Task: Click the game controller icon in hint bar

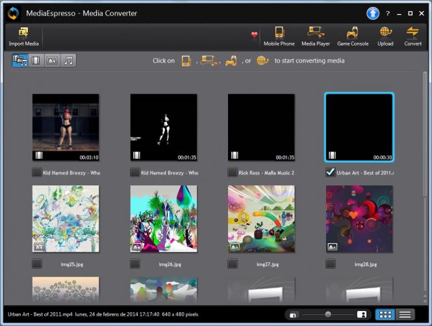Action: (x=231, y=61)
